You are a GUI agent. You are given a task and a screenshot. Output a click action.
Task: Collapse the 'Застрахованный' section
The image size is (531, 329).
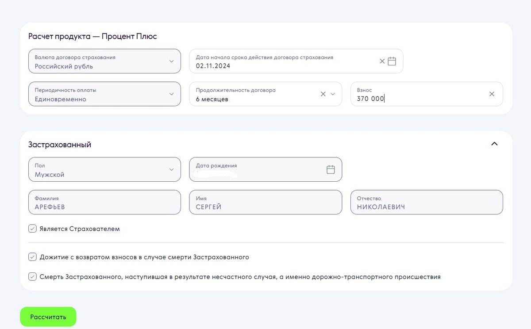(x=495, y=143)
